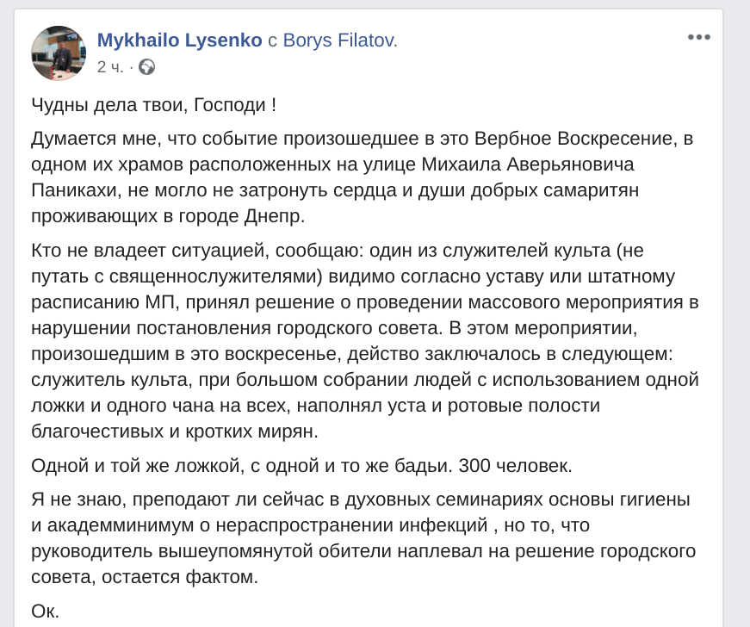This screenshot has width=750, height=627.
Task: Open Mykhailo Lysenko's profile picture
Action: [x=59, y=53]
